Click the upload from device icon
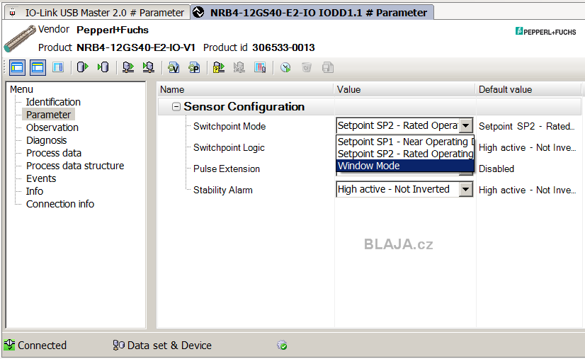The width and height of the screenshot is (585, 359). click(128, 67)
